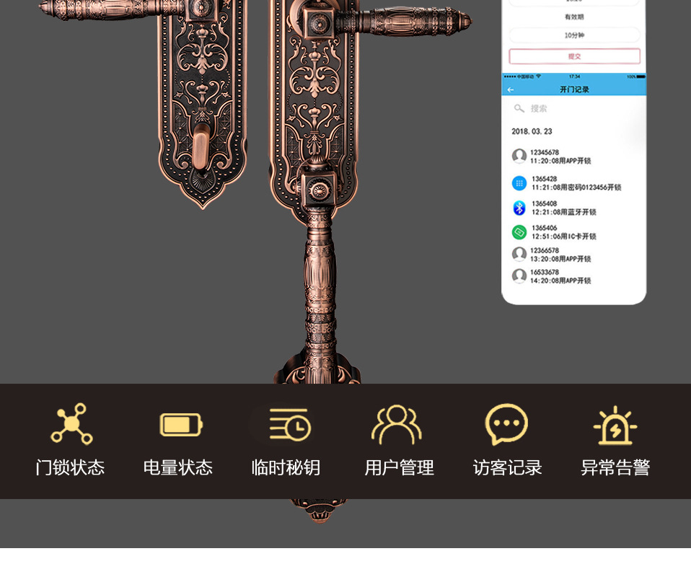Tap record 14:20:08用APP开锁
Image resolution: width=691 pixels, height=577 pixels.
coord(560,281)
